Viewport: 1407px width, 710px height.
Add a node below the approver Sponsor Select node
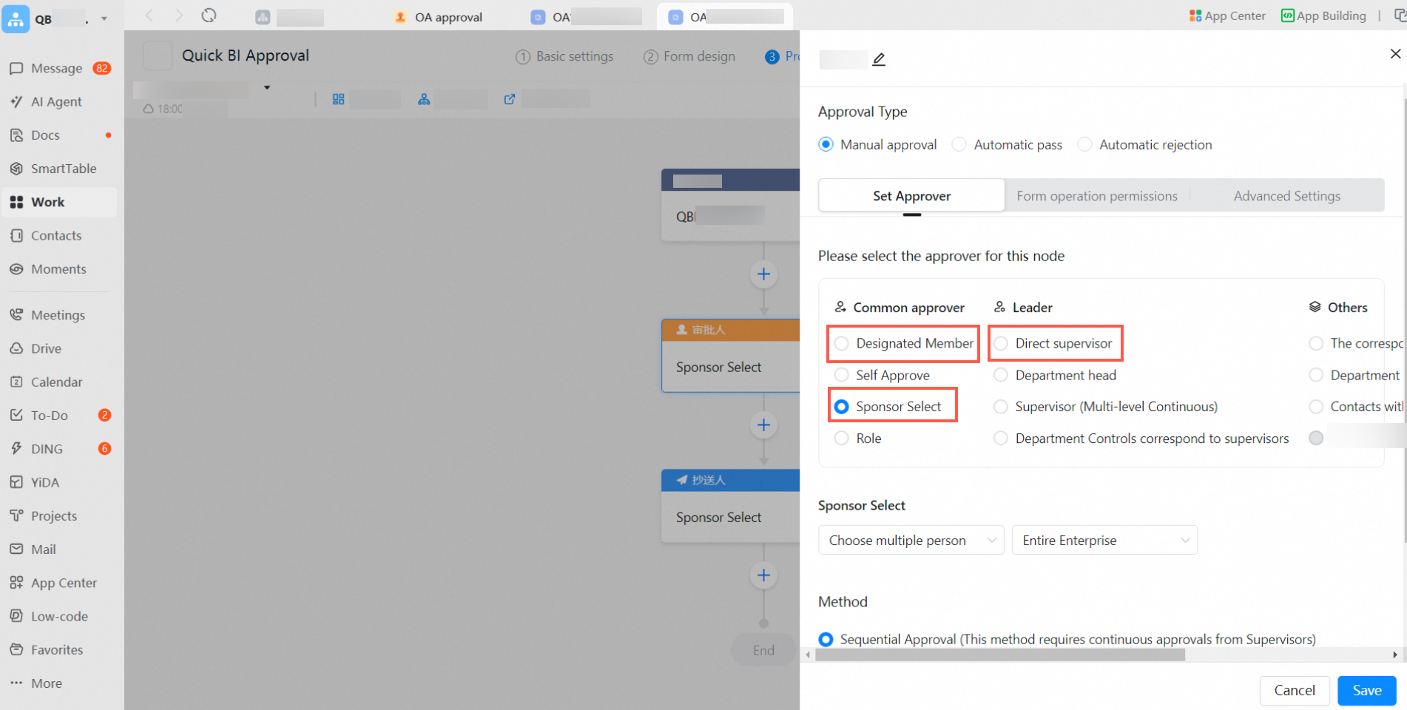pyautogui.click(x=763, y=425)
